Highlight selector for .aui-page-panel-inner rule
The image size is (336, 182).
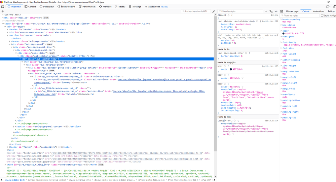[246, 53]
